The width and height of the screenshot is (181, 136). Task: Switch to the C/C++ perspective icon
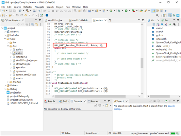click(x=170, y=15)
